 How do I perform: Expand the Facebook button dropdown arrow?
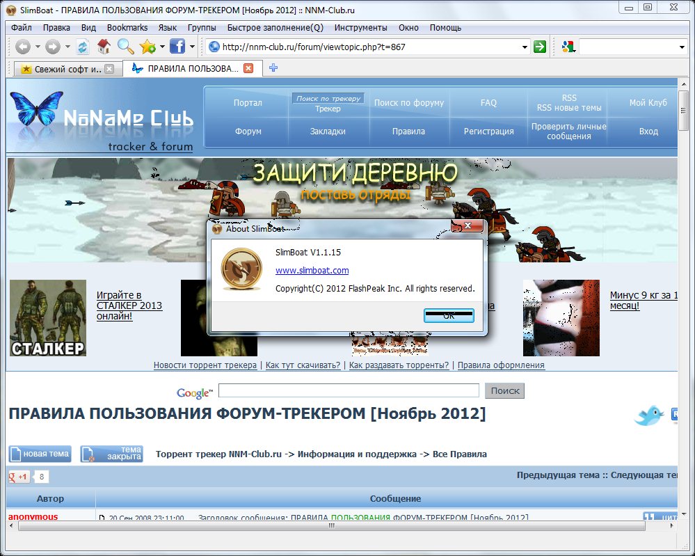point(192,47)
